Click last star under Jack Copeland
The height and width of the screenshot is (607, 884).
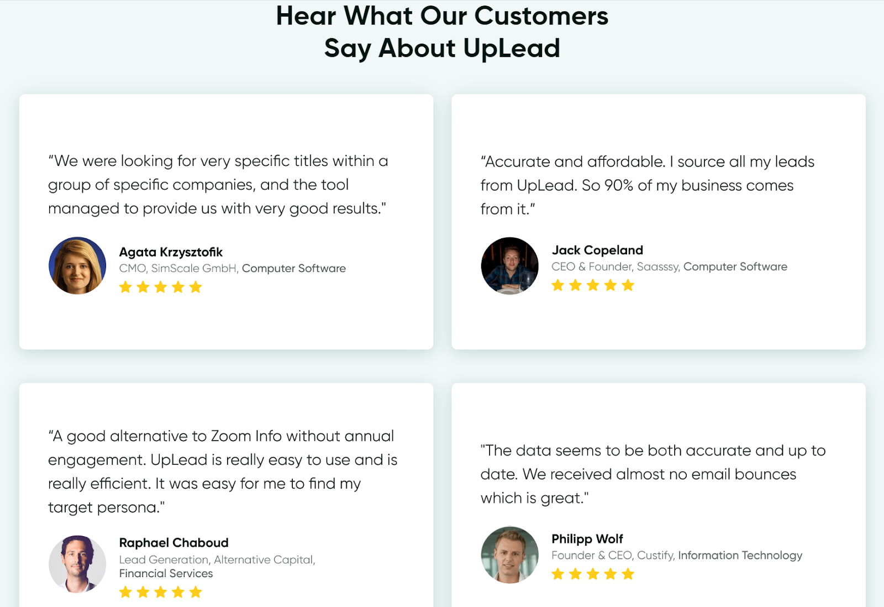pyautogui.click(x=628, y=285)
